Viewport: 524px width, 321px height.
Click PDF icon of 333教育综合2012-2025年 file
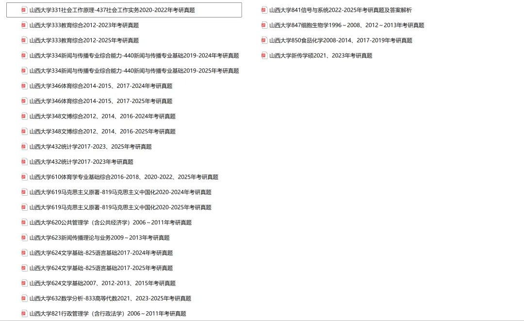24,40
